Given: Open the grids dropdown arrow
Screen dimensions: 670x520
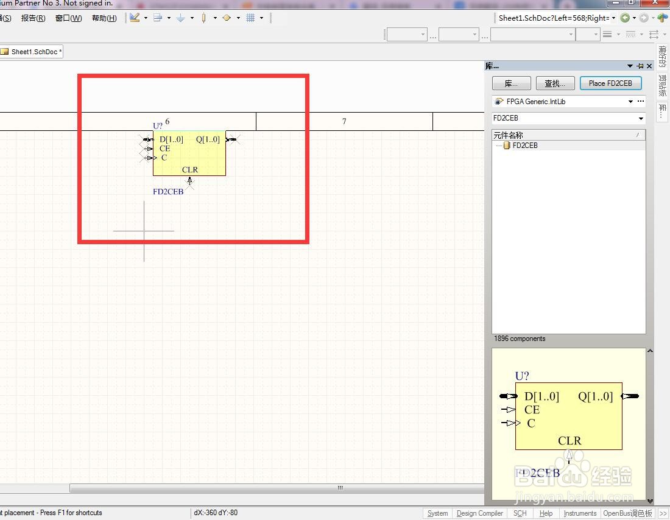Looking at the screenshot, I should (x=261, y=18).
